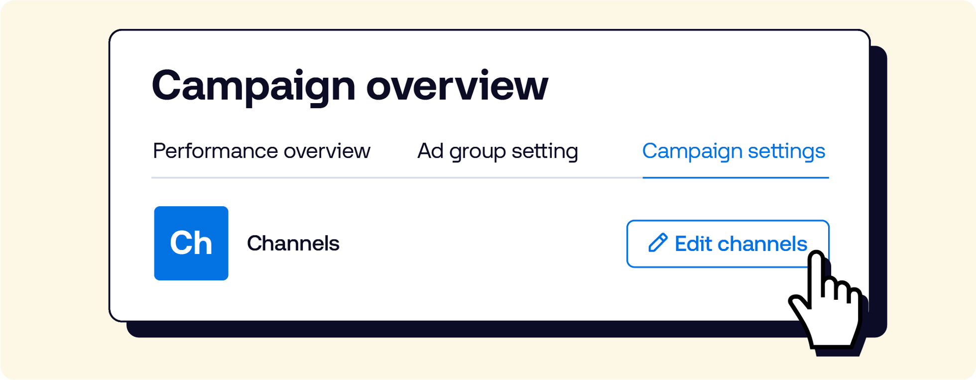
Task: Open the Performance overview tab
Action: coord(261,151)
